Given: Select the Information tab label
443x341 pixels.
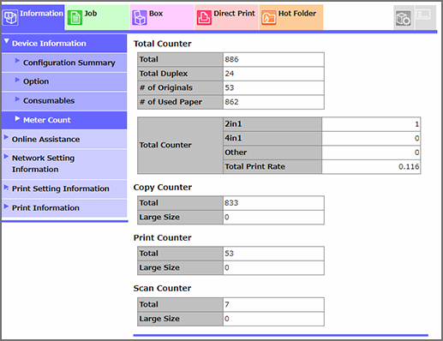Looking at the screenshot, I should coord(41,14).
